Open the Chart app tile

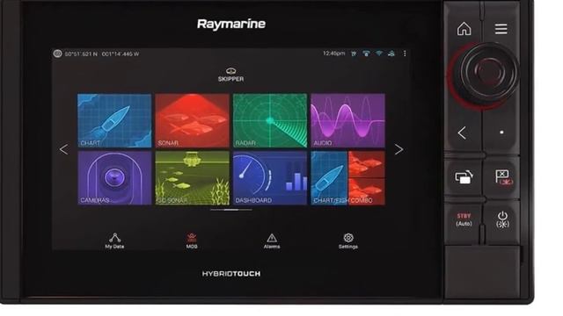114,121
